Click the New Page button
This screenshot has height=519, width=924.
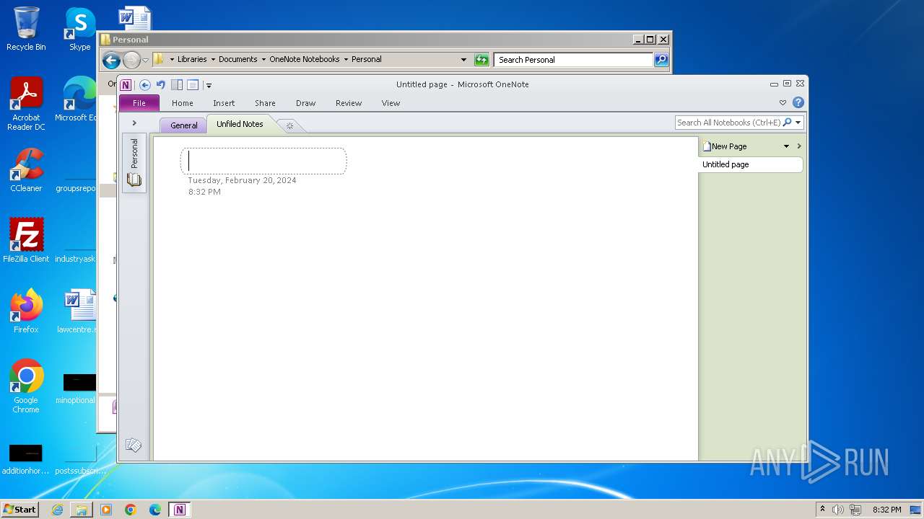725,146
